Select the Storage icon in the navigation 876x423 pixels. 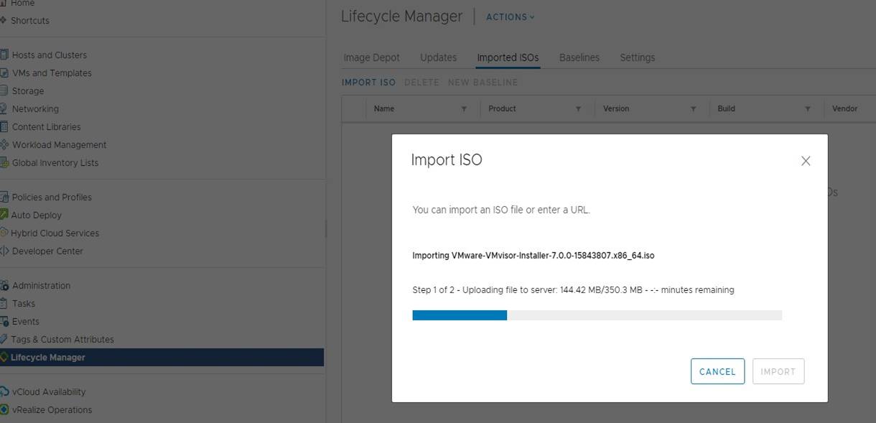tap(4, 90)
